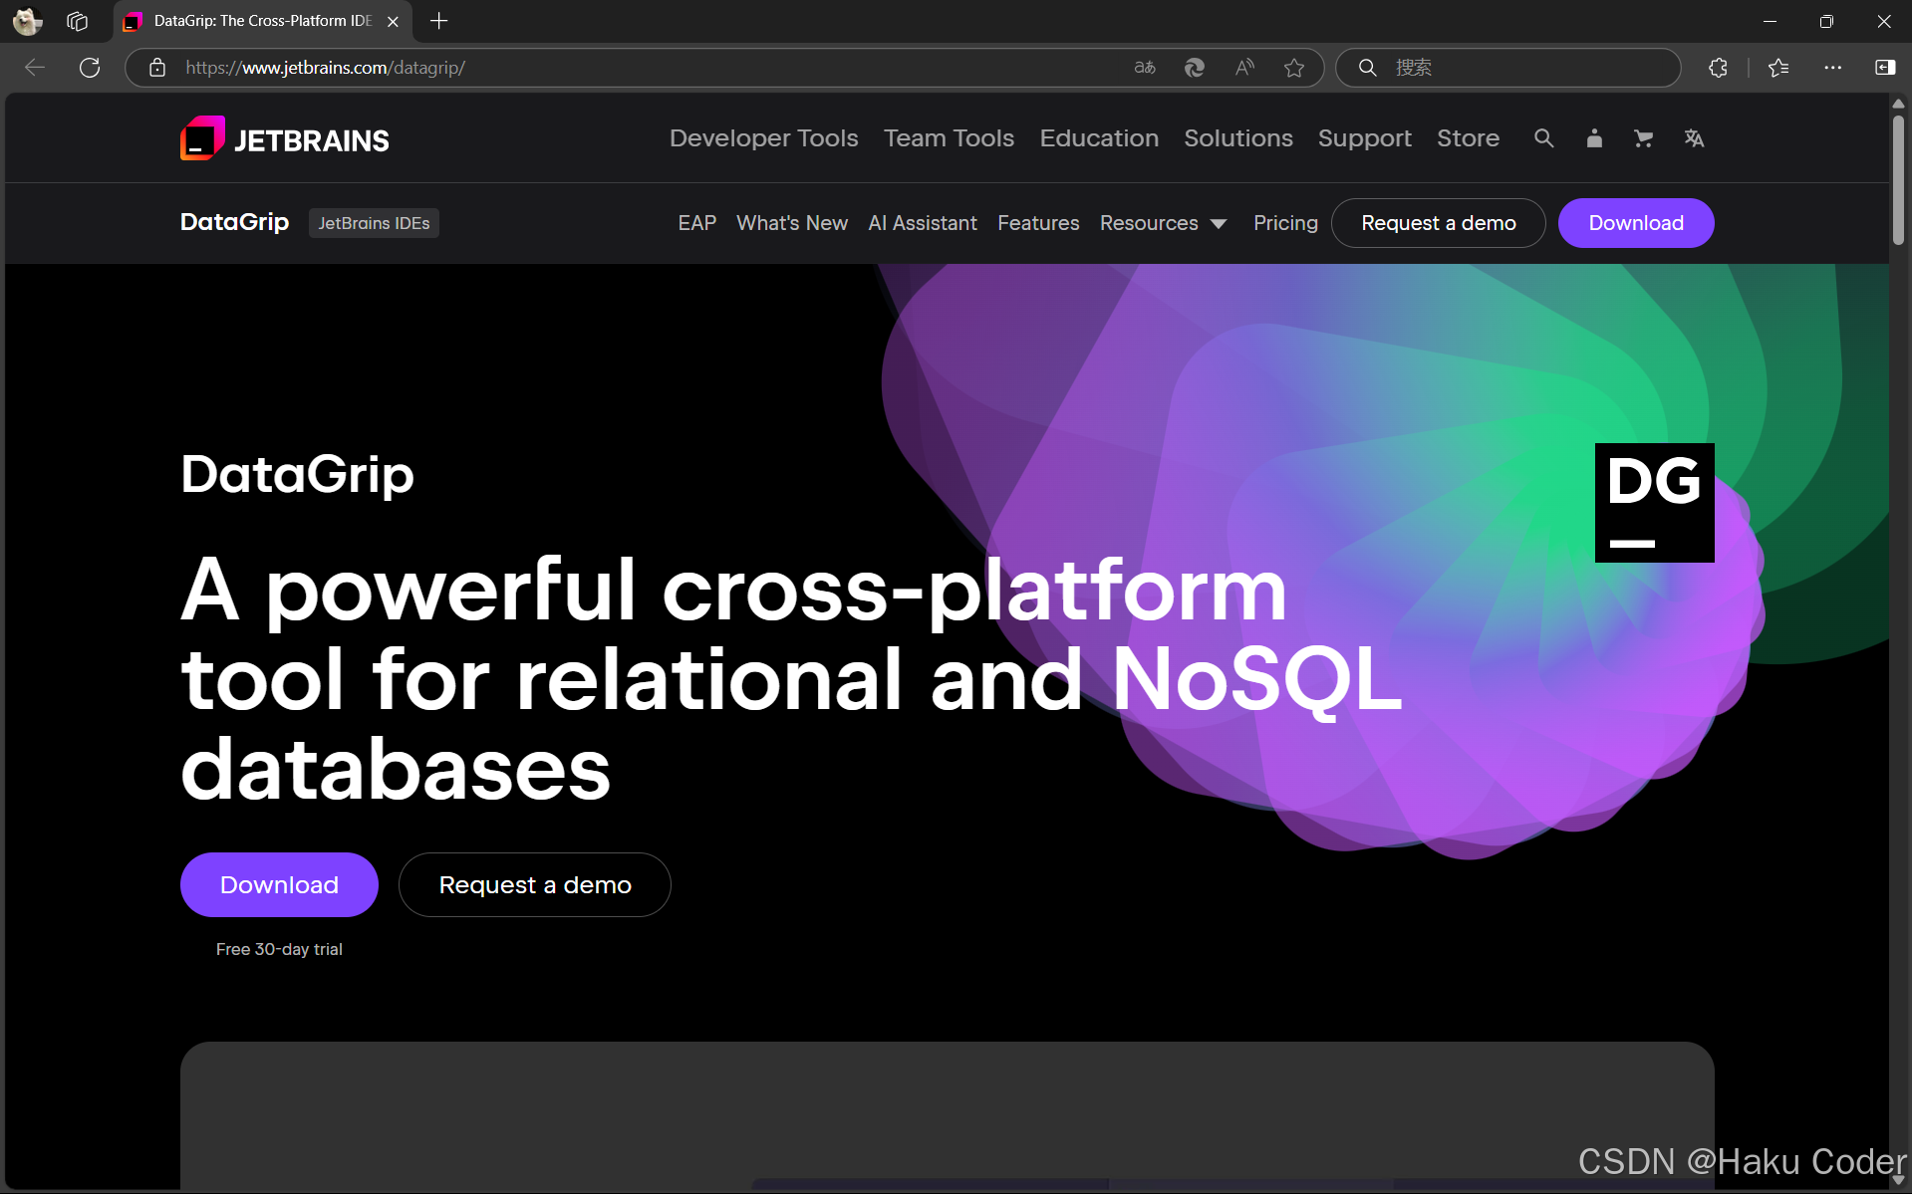Screen dimensions: 1912x1194
Task: Click the scrollbar down arrow
Action: pos(1898,1180)
